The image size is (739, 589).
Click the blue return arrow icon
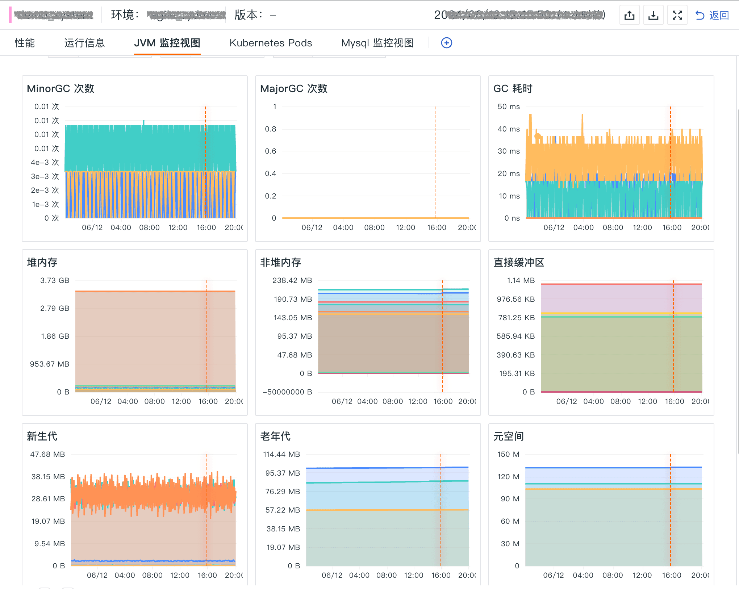pyautogui.click(x=700, y=15)
